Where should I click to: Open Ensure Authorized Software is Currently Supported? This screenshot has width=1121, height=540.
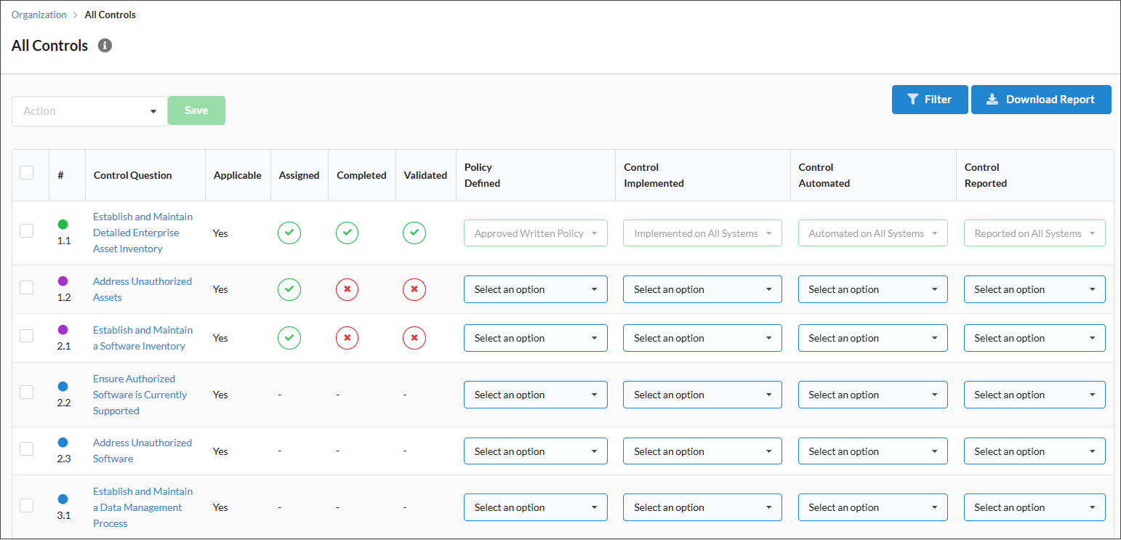pyautogui.click(x=140, y=395)
